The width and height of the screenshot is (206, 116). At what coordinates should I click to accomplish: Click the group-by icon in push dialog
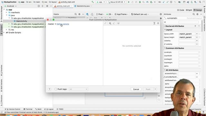[x=110, y=23]
